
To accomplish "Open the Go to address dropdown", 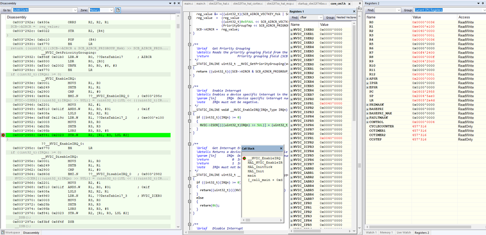I will coord(75,10).
